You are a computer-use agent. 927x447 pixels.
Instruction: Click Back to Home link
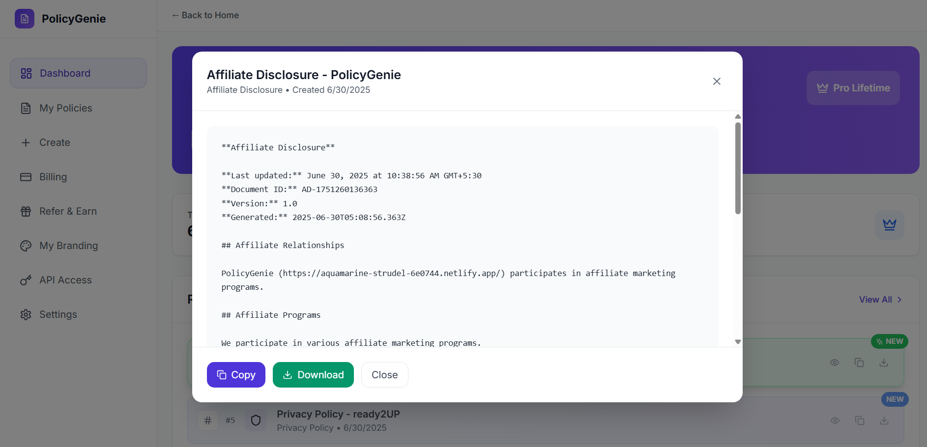coord(205,15)
